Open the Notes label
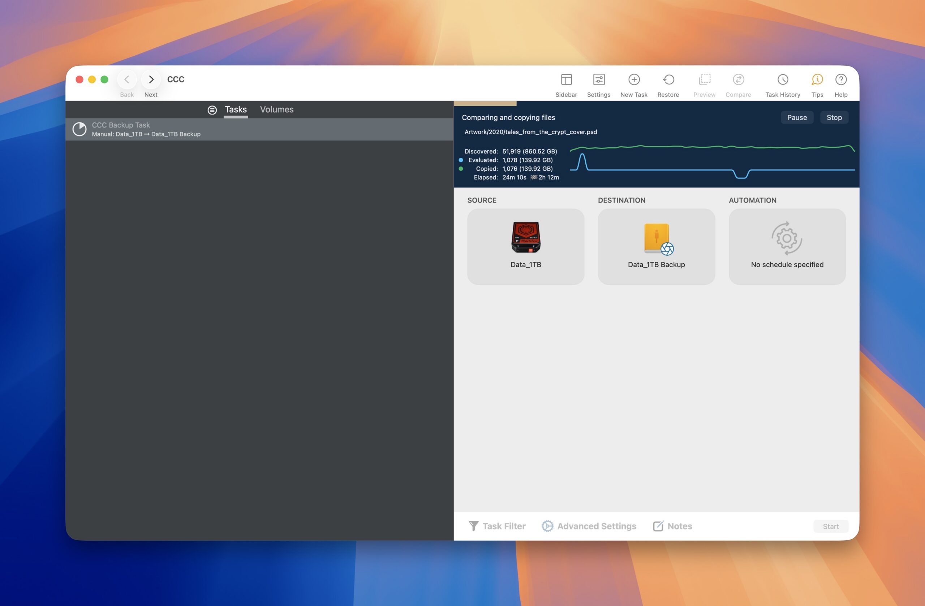 (679, 526)
